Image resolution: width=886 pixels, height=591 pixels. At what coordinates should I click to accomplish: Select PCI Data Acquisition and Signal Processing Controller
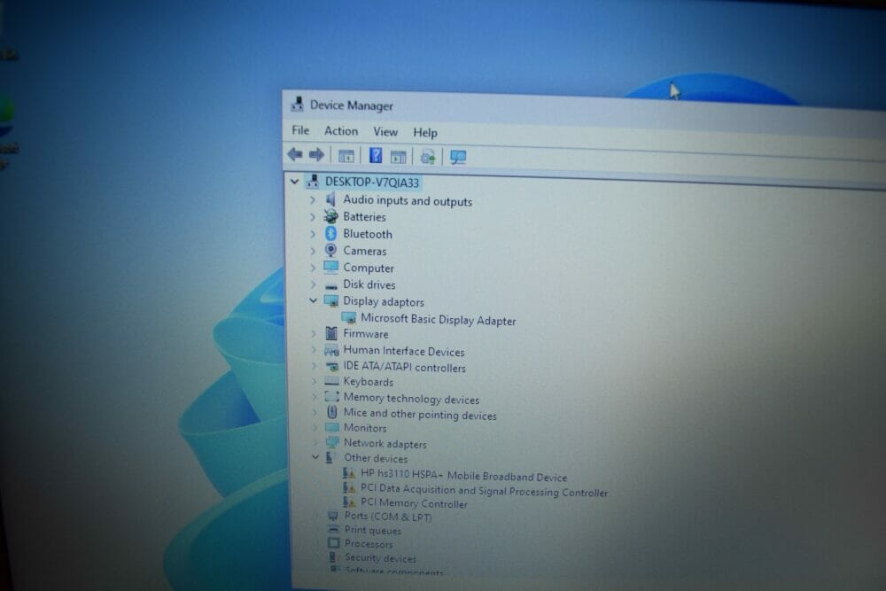click(484, 490)
